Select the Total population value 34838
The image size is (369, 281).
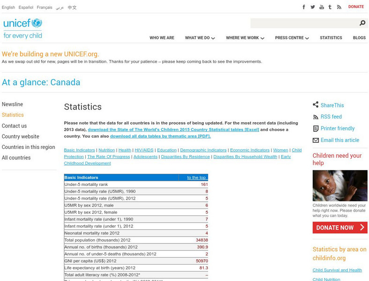pos(202,240)
